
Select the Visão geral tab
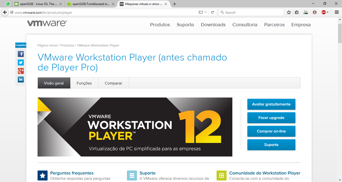(54, 83)
